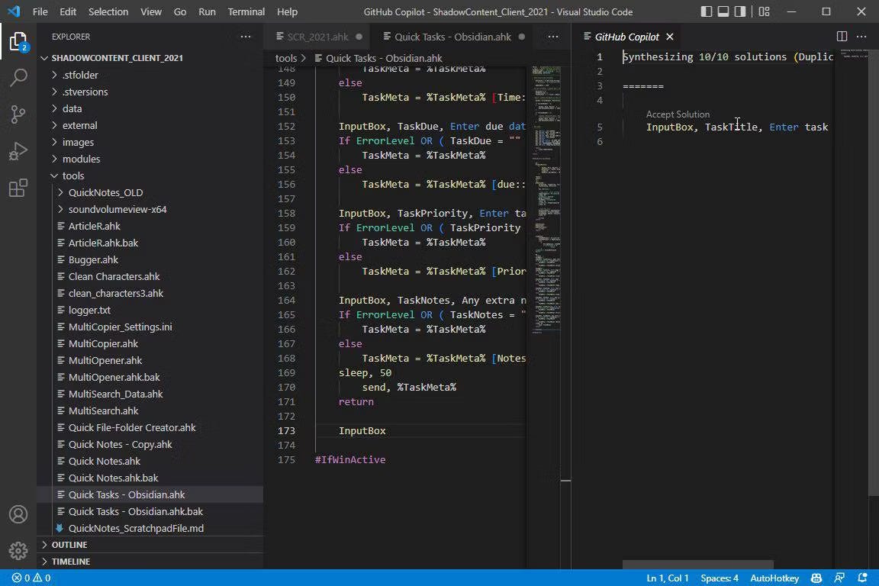Open Run and Debug view

tap(18, 151)
